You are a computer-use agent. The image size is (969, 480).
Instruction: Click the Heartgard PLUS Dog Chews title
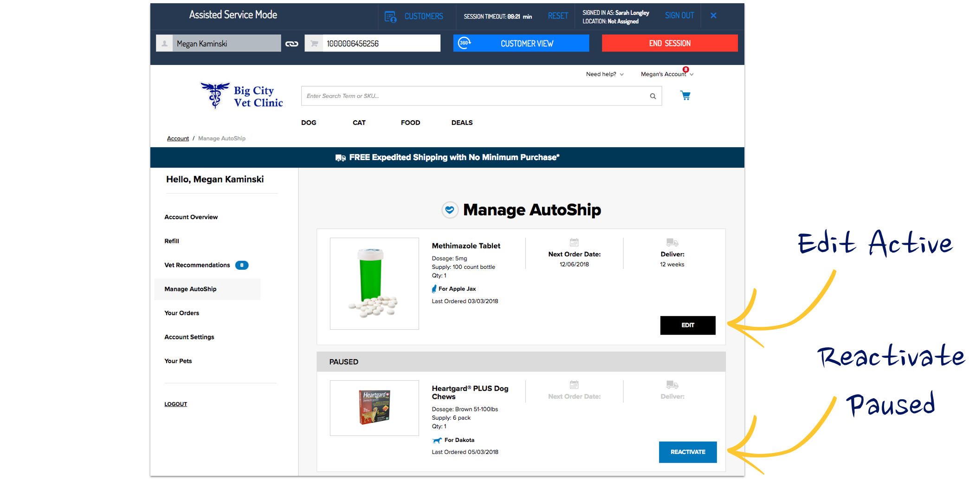470,393
